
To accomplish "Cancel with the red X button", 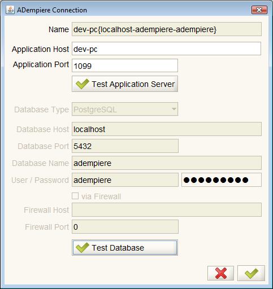I will click(220, 273).
